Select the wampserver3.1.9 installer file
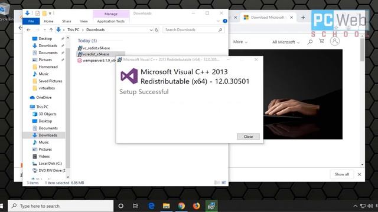378x212 pixels. [97, 61]
